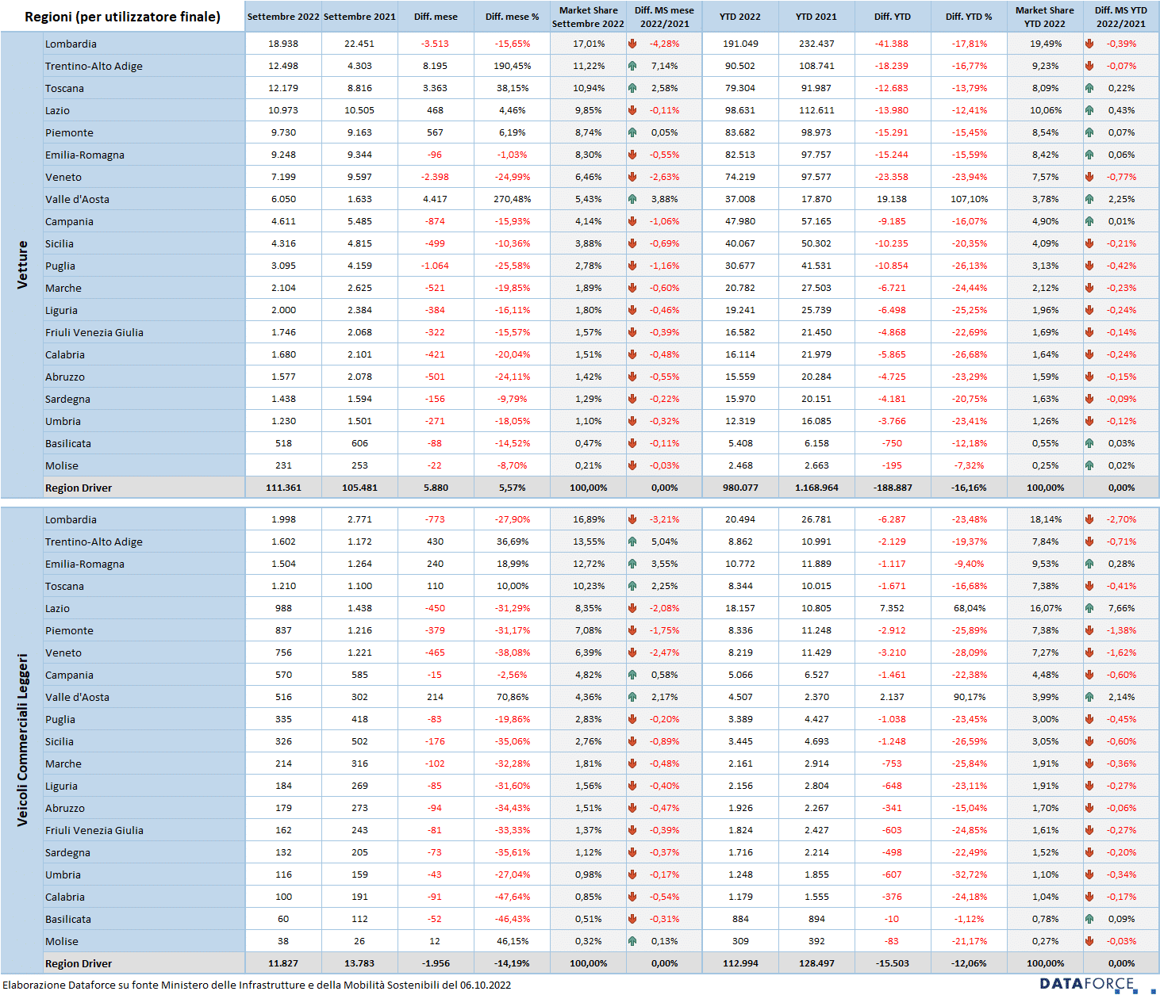Image resolution: width=1160 pixels, height=995 pixels.
Task: Click the red down arrow in commercial vehicles Lombardia's monthly share column
Action: [x=632, y=519]
